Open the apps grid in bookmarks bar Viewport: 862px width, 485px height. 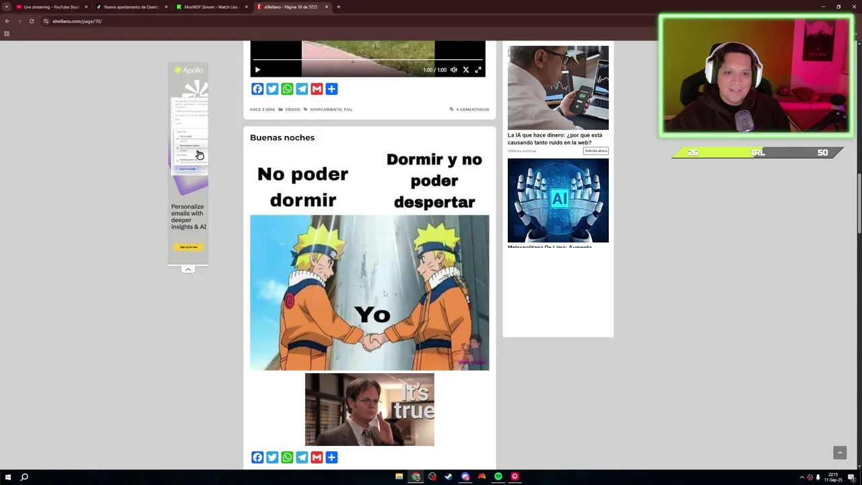(7, 34)
